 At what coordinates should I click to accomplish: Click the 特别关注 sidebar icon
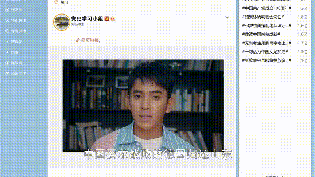click(7, 20)
